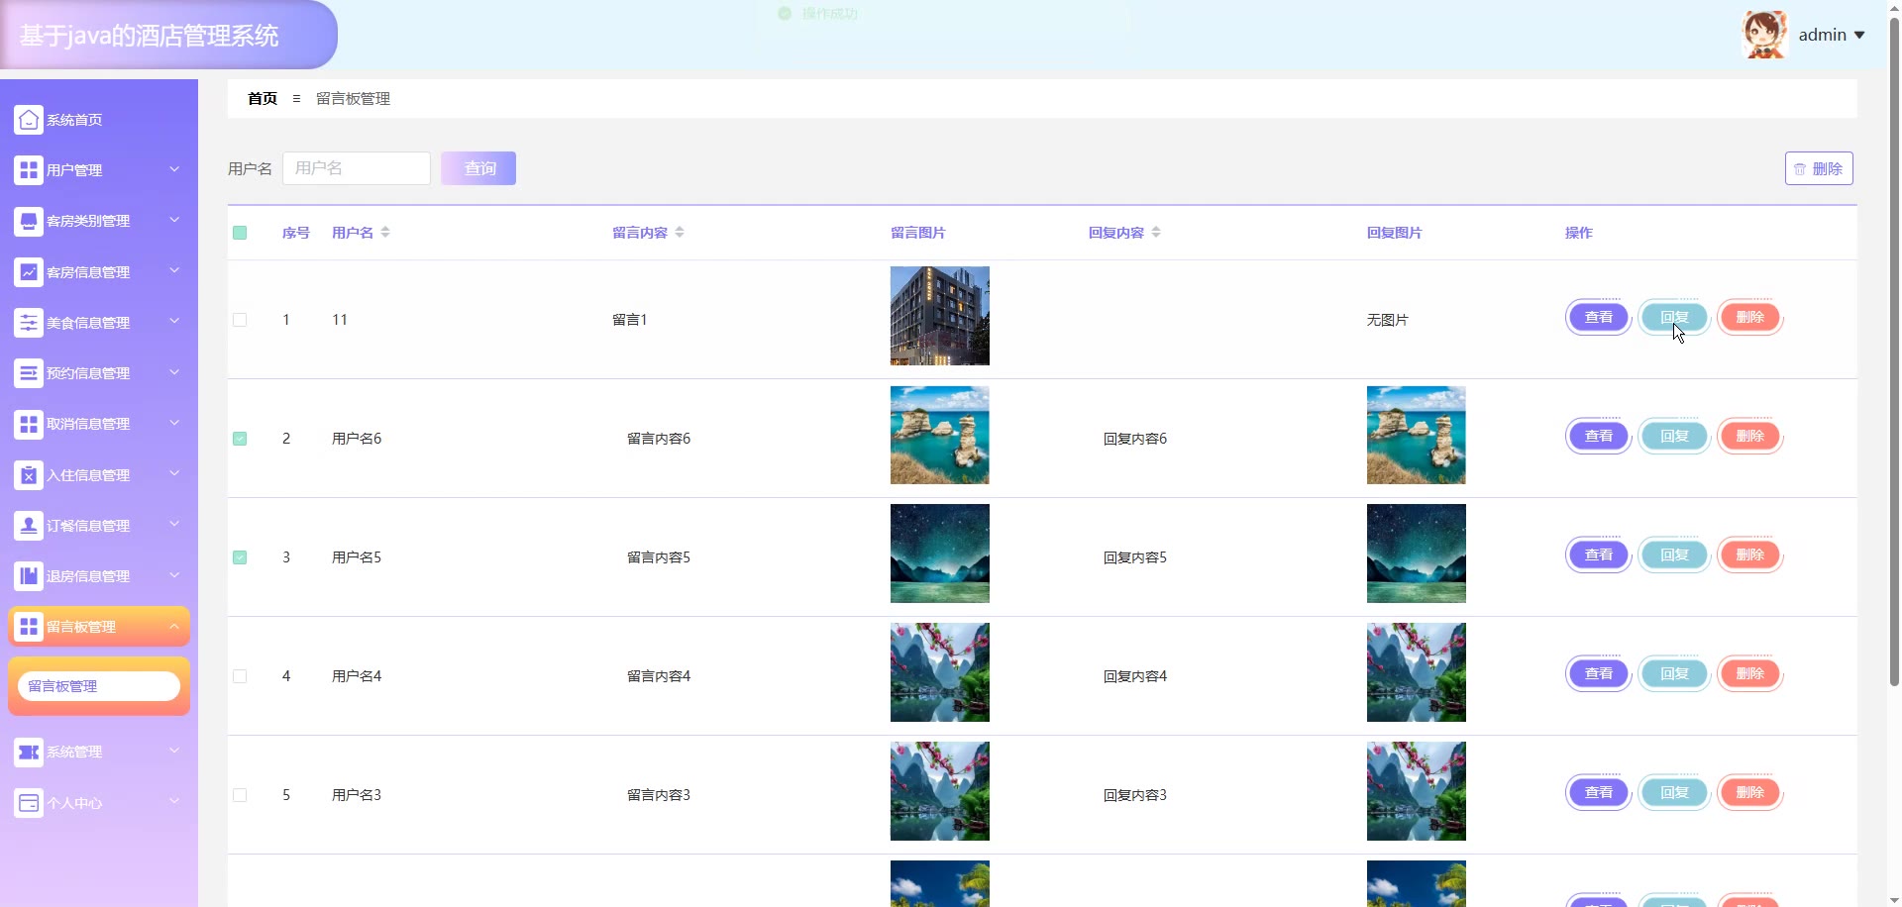Open the admin dropdown arrow
Screen dimensions: 1902x907
coord(1859,35)
